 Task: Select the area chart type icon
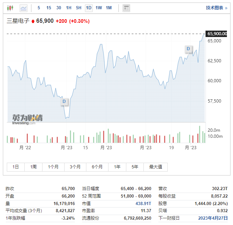click(x=24, y=7)
